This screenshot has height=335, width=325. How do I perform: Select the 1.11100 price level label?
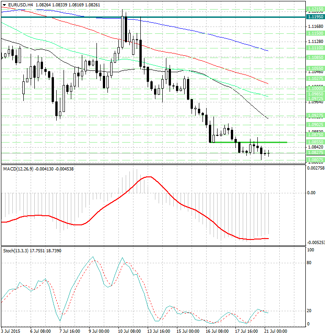(315, 48)
